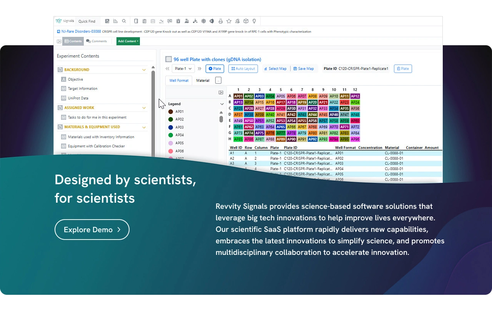Click the star favorites icon
Screen dimensions: 492x309
[x=229, y=21]
